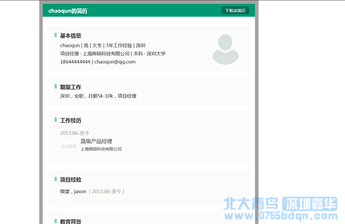Click the 教育背景 section heading

tap(71, 221)
